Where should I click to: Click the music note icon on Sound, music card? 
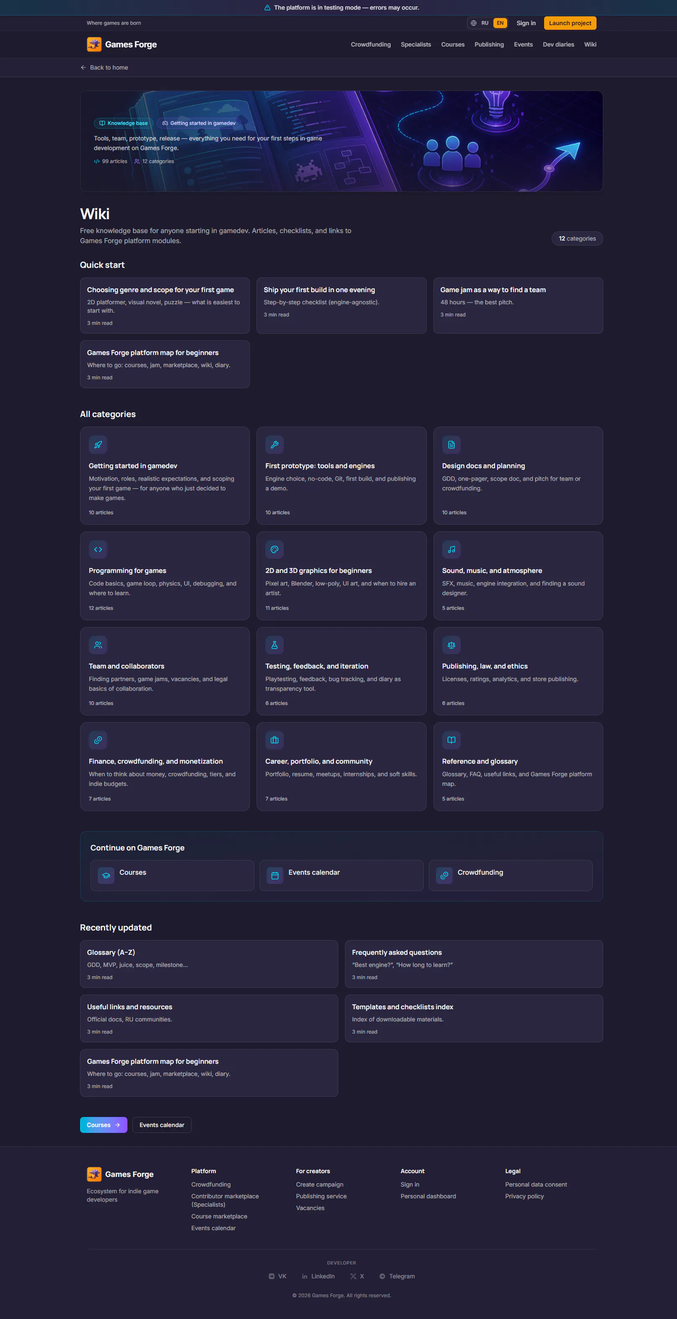(451, 549)
